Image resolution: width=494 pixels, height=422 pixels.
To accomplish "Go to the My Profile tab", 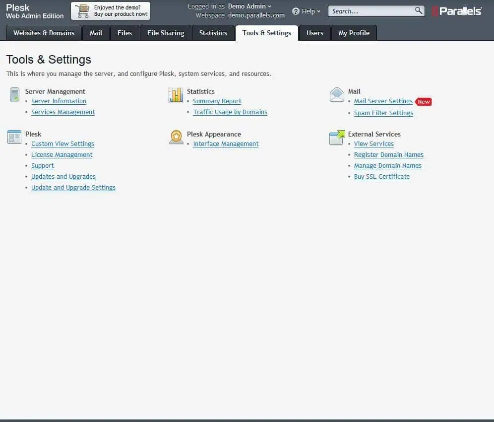I will (354, 33).
